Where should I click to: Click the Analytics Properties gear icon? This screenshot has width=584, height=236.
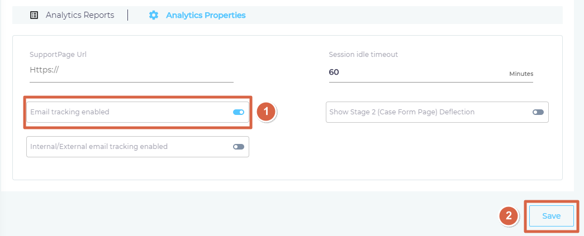tap(154, 15)
